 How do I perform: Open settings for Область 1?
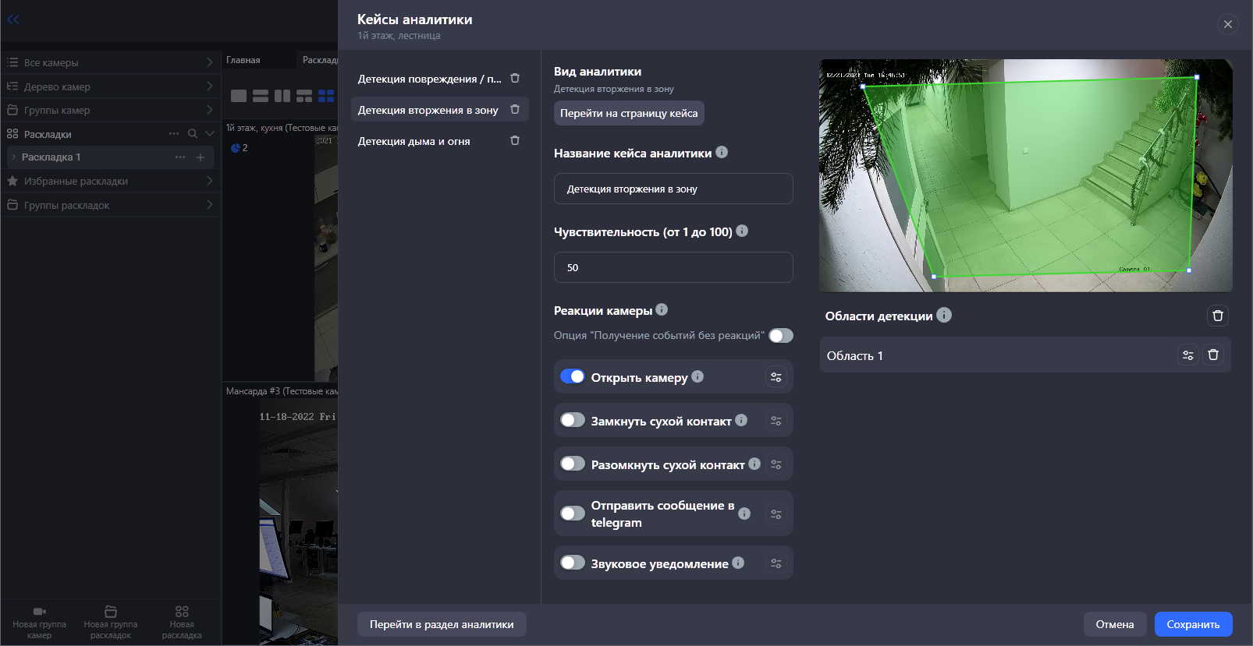[1187, 355]
